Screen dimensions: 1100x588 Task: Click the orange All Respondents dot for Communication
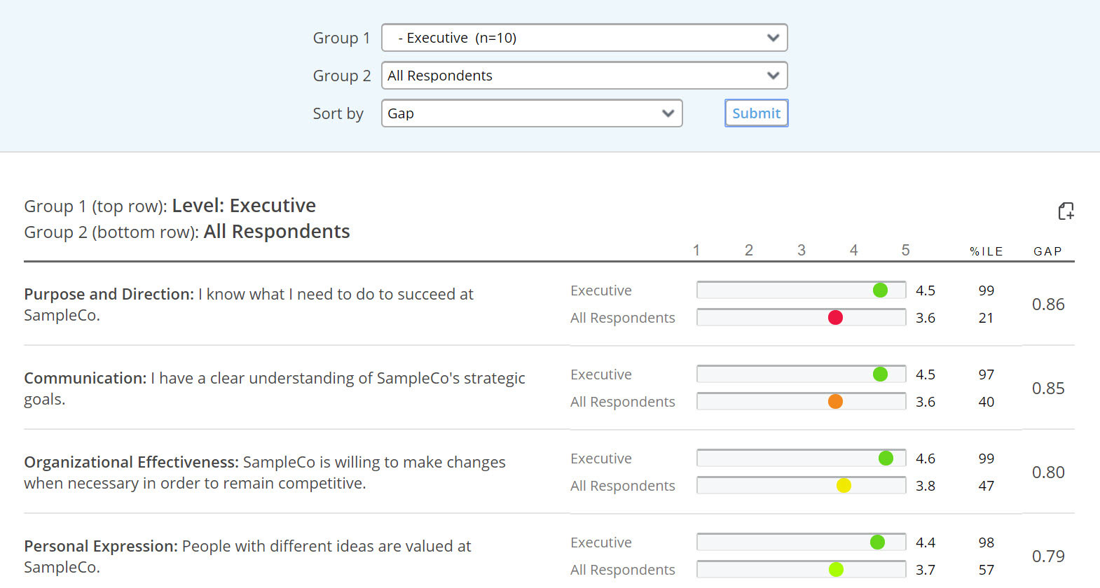835,402
